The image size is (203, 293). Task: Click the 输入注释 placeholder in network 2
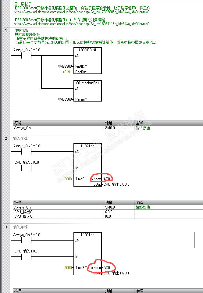click(20, 138)
